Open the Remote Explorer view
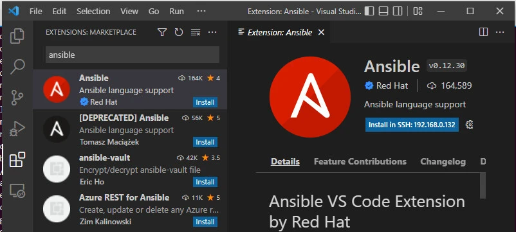This screenshot has width=516, height=232. (x=17, y=190)
